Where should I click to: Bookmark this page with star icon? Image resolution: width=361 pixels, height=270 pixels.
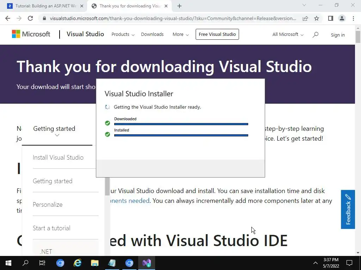[x=317, y=18]
